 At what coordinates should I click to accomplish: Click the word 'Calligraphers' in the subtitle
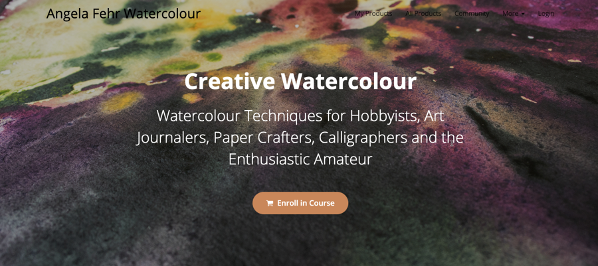click(x=363, y=139)
